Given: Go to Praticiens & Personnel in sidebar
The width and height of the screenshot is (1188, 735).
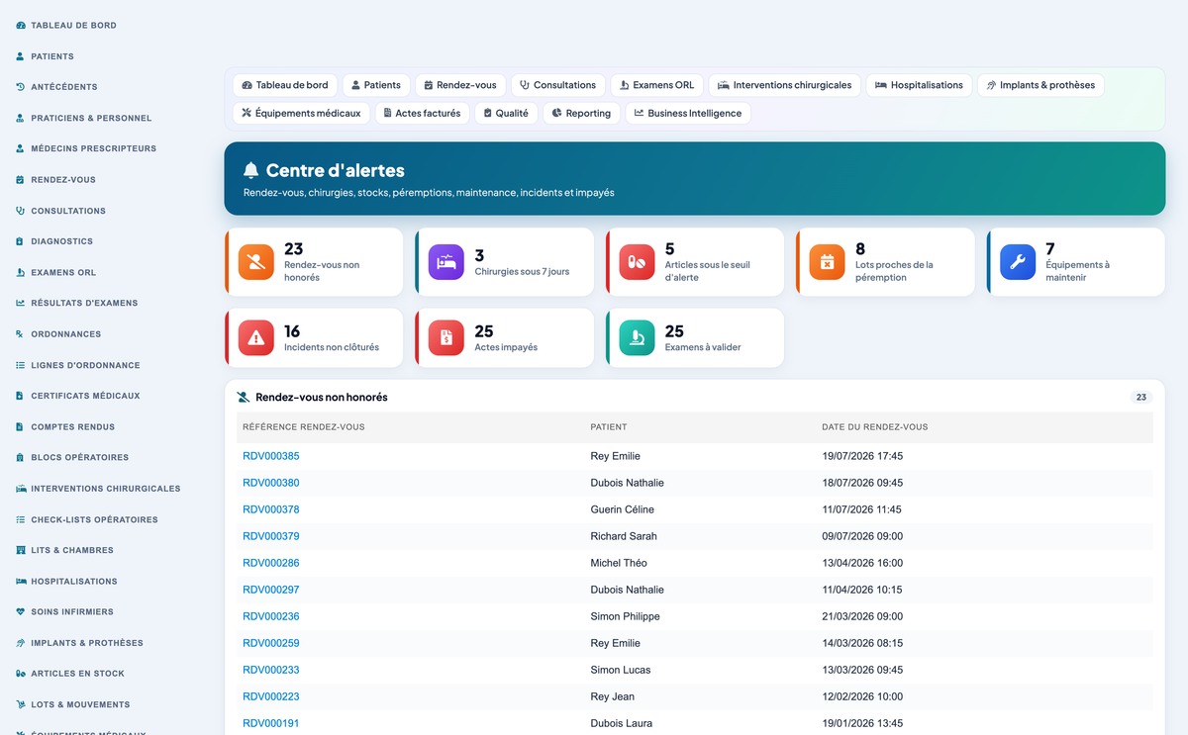Looking at the screenshot, I should pyautogui.click(x=91, y=118).
